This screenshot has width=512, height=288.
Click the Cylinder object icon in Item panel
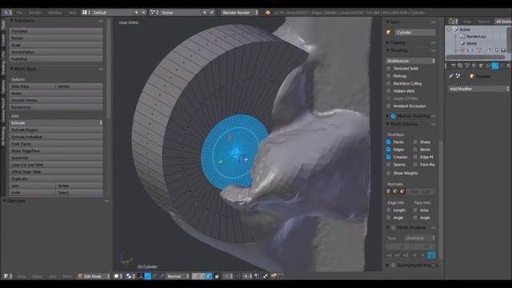[x=389, y=32]
